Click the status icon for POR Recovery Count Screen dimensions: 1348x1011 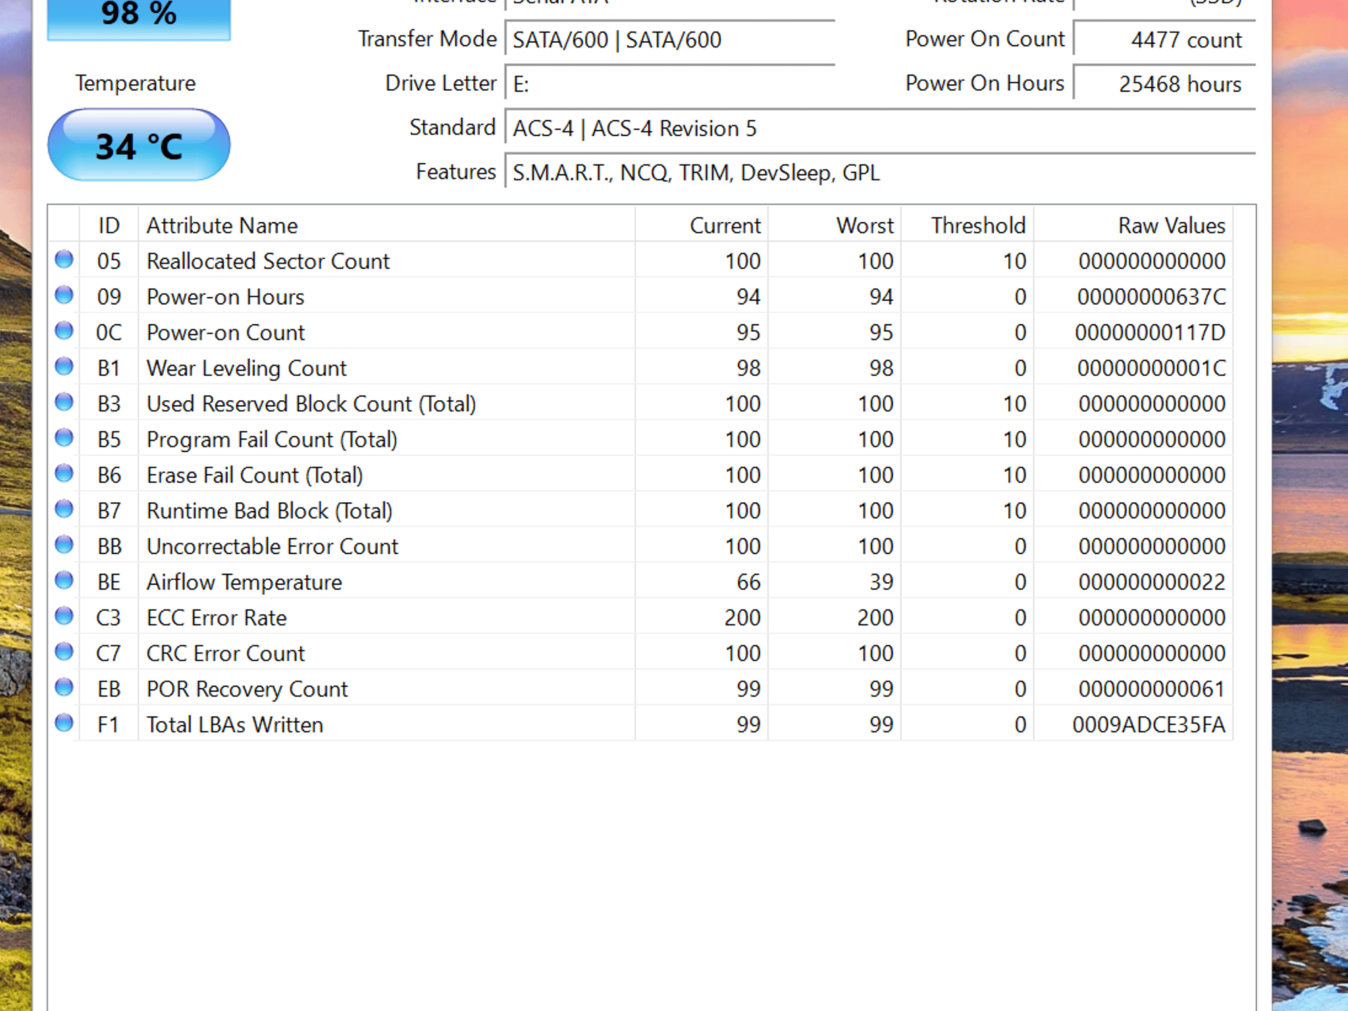(x=64, y=687)
